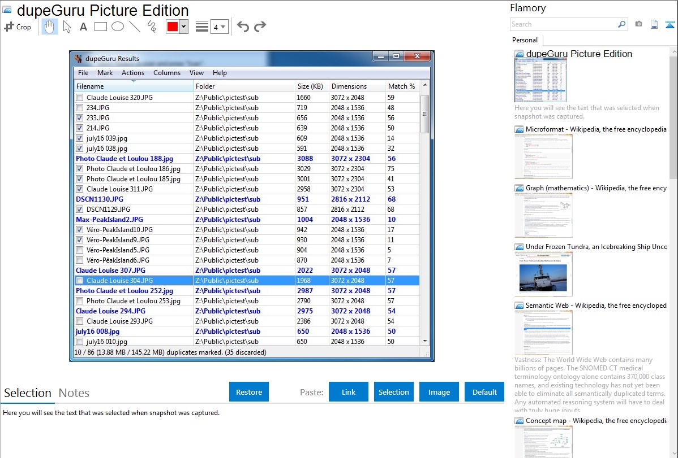Viewport: 678px width, 458px height.
Task: Check Photo Claude et Loulou 253.jpg checkbox
Action: pos(80,301)
